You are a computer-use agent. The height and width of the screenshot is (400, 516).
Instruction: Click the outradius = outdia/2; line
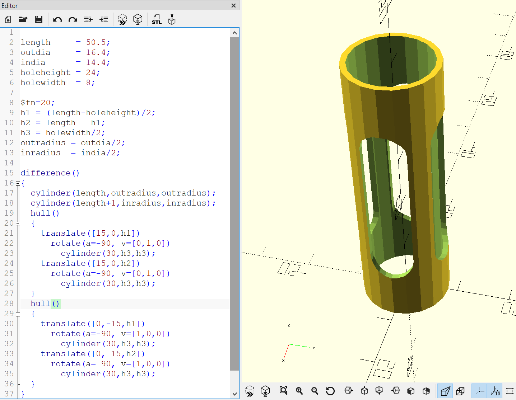(x=73, y=143)
